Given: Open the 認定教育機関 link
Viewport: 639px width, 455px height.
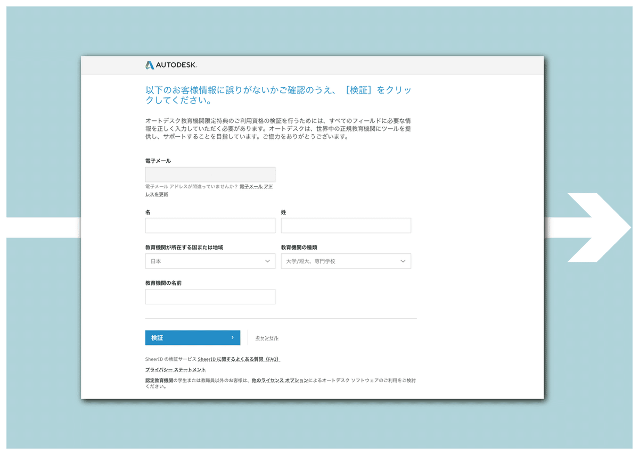Looking at the screenshot, I should click(x=159, y=380).
